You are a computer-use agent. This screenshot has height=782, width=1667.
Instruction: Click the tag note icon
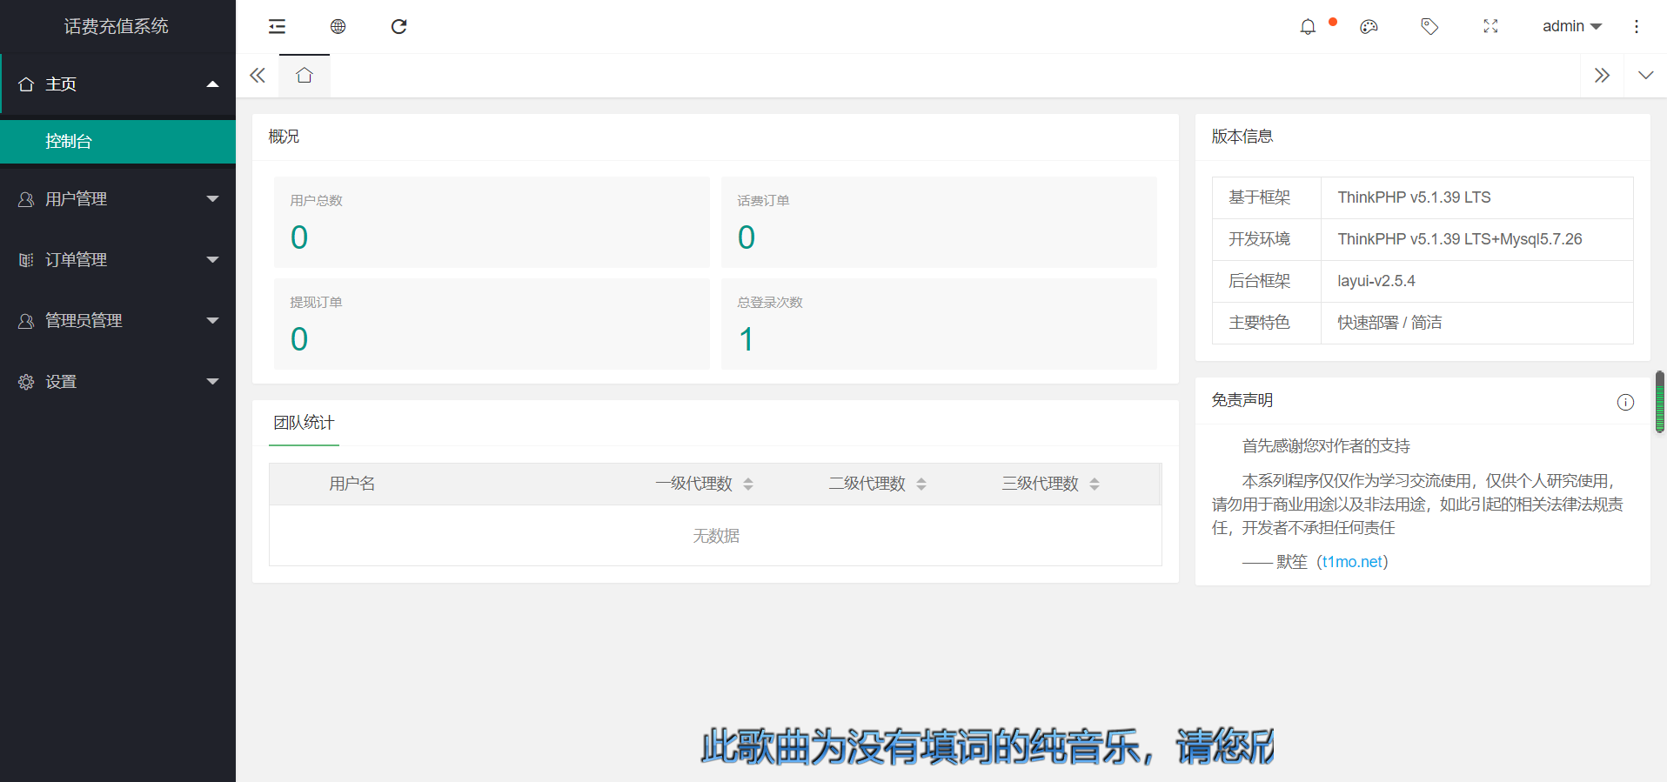click(1429, 27)
